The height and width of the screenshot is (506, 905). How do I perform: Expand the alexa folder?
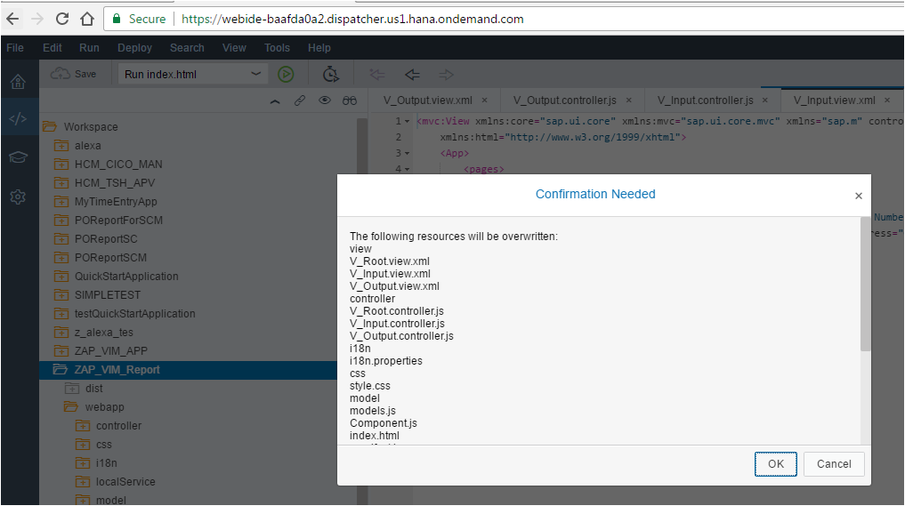pyautogui.click(x=61, y=145)
